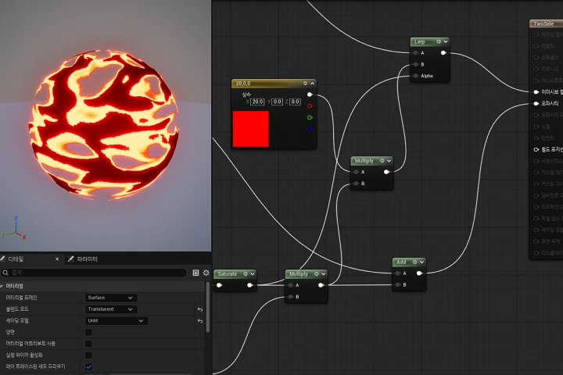Image resolution: width=563 pixels, height=375 pixels.
Task: Switch to the 파라미터 tab
Action: [x=83, y=259]
